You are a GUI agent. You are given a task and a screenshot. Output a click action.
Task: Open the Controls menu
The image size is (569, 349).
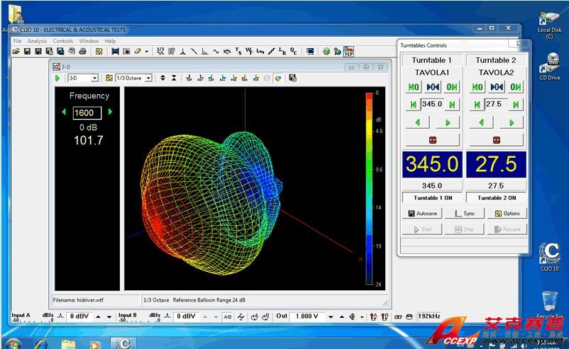click(x=63, y=41)
